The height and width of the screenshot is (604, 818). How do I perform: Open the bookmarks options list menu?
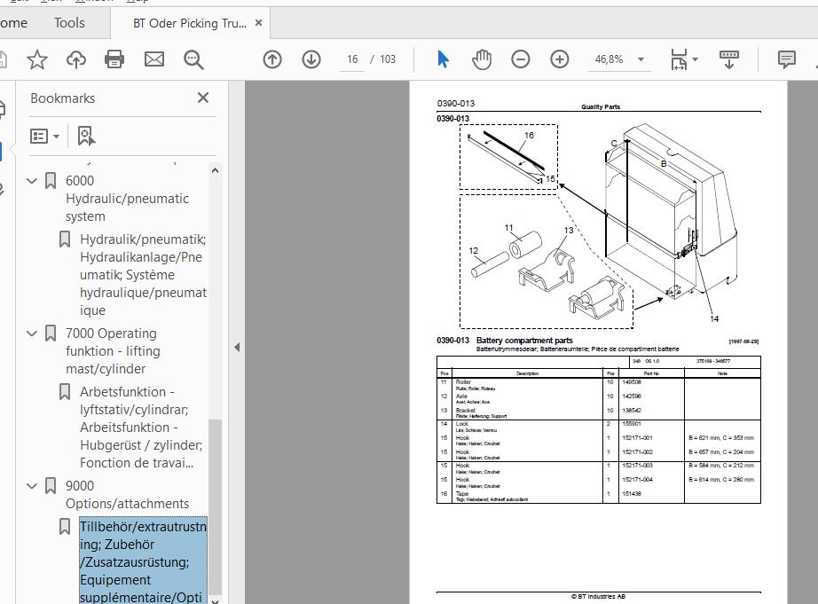45,136
